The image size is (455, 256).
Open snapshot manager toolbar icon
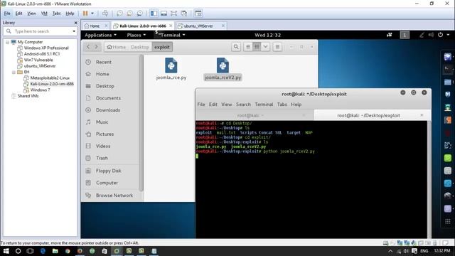pyautogui.click(x=140, y=14)
